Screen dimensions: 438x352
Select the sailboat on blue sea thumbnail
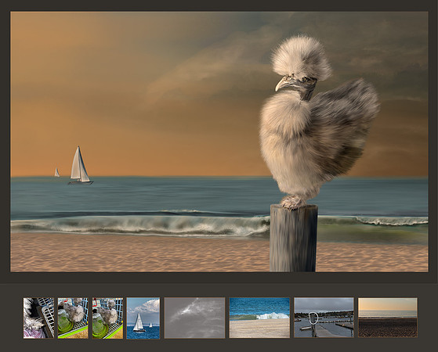click(x=143, y=318)
